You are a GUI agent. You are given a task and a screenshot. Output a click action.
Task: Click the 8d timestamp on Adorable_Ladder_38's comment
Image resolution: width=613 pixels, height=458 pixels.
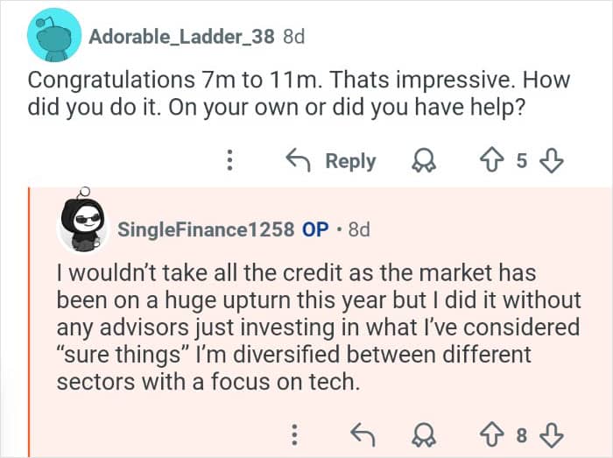click(293, 37)
